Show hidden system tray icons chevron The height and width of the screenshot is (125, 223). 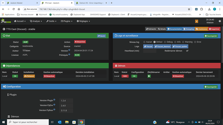point(189,122)
